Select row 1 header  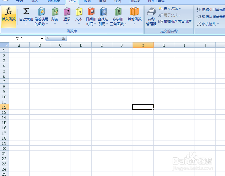(x=4, y=50)
